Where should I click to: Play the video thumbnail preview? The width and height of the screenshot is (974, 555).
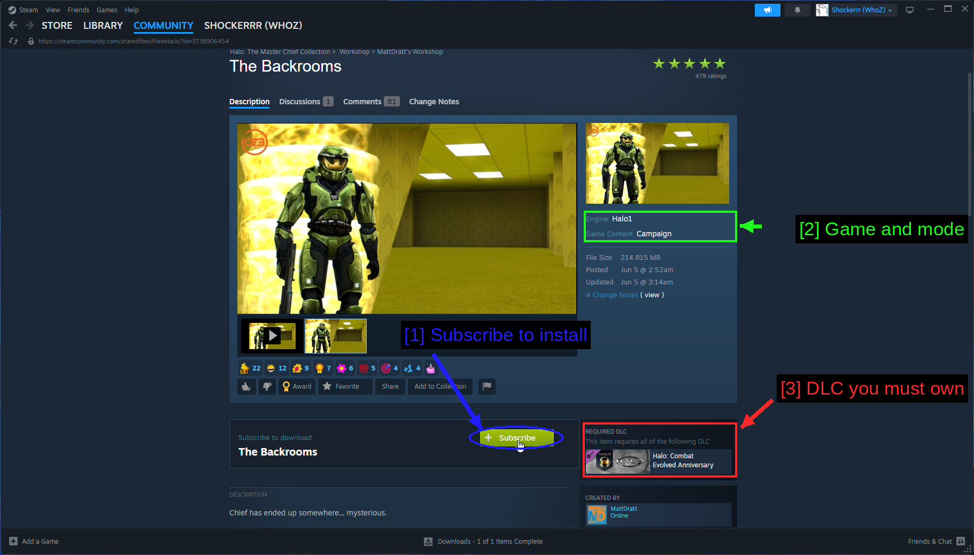tap(272, 336)
